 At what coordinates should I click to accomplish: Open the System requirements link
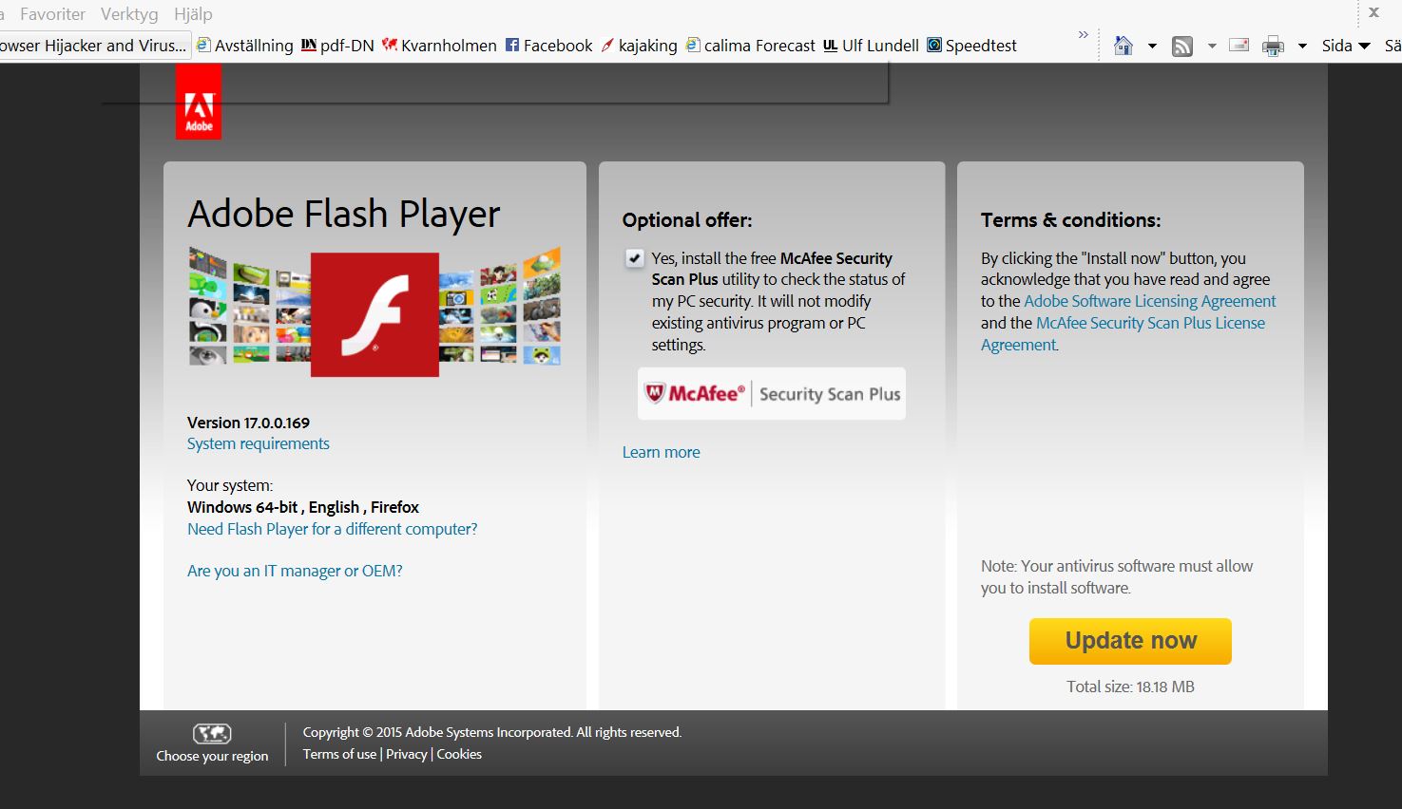pyautogui.click(x=258, y=443)
